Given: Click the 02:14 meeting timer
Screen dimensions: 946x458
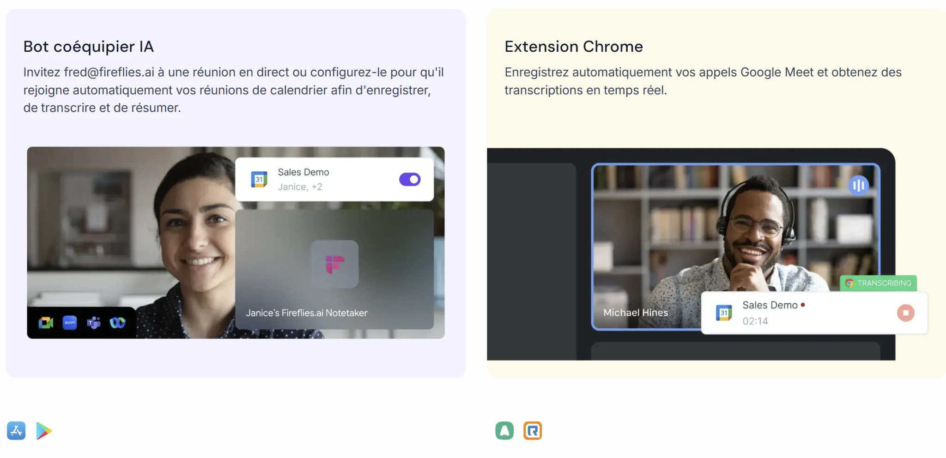Looking at the screenshot, I should (755, 321).
